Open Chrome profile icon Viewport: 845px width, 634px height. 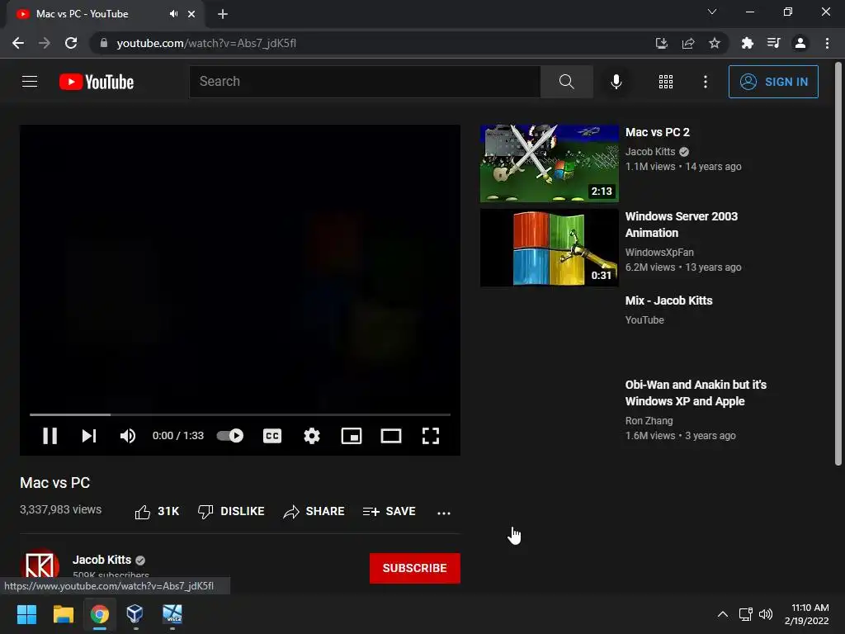800,43
